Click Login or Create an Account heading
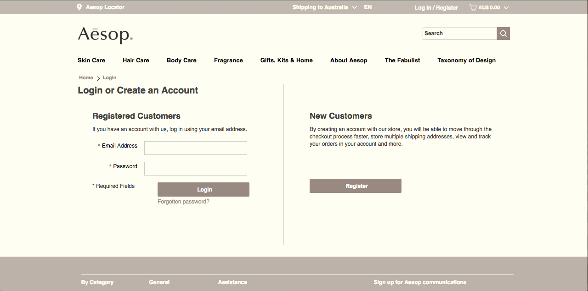 pyautogui.click(x=138, y=90)
